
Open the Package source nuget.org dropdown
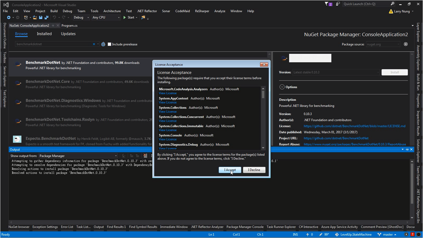383,44
